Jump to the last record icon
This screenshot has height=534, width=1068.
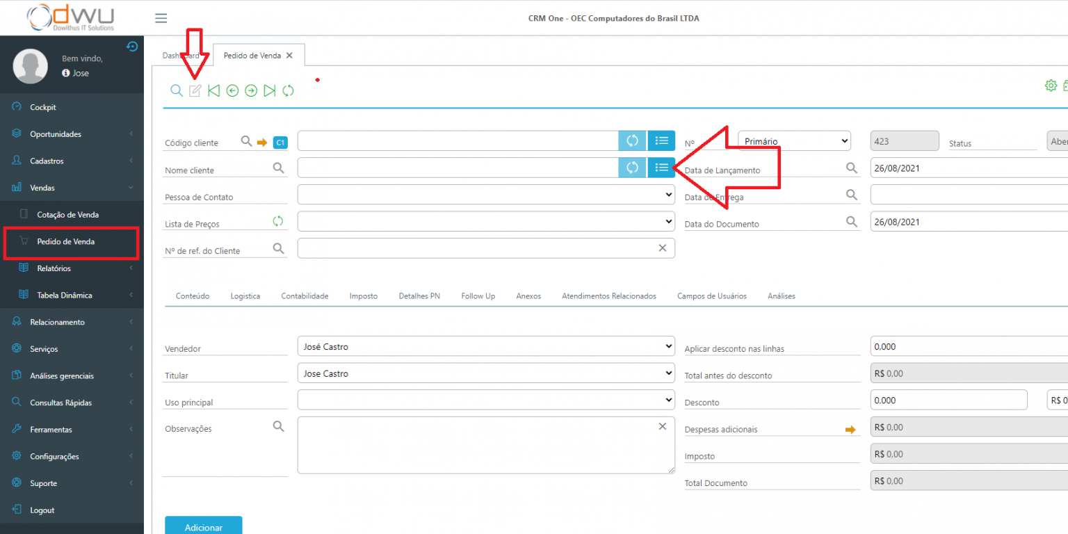pyautogui.click(x=270, y=90)
